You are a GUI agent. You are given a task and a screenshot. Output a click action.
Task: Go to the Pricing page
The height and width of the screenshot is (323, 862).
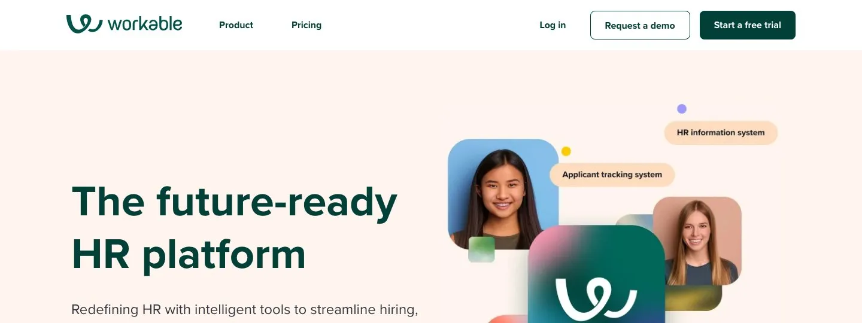click(x=306, y=25)
